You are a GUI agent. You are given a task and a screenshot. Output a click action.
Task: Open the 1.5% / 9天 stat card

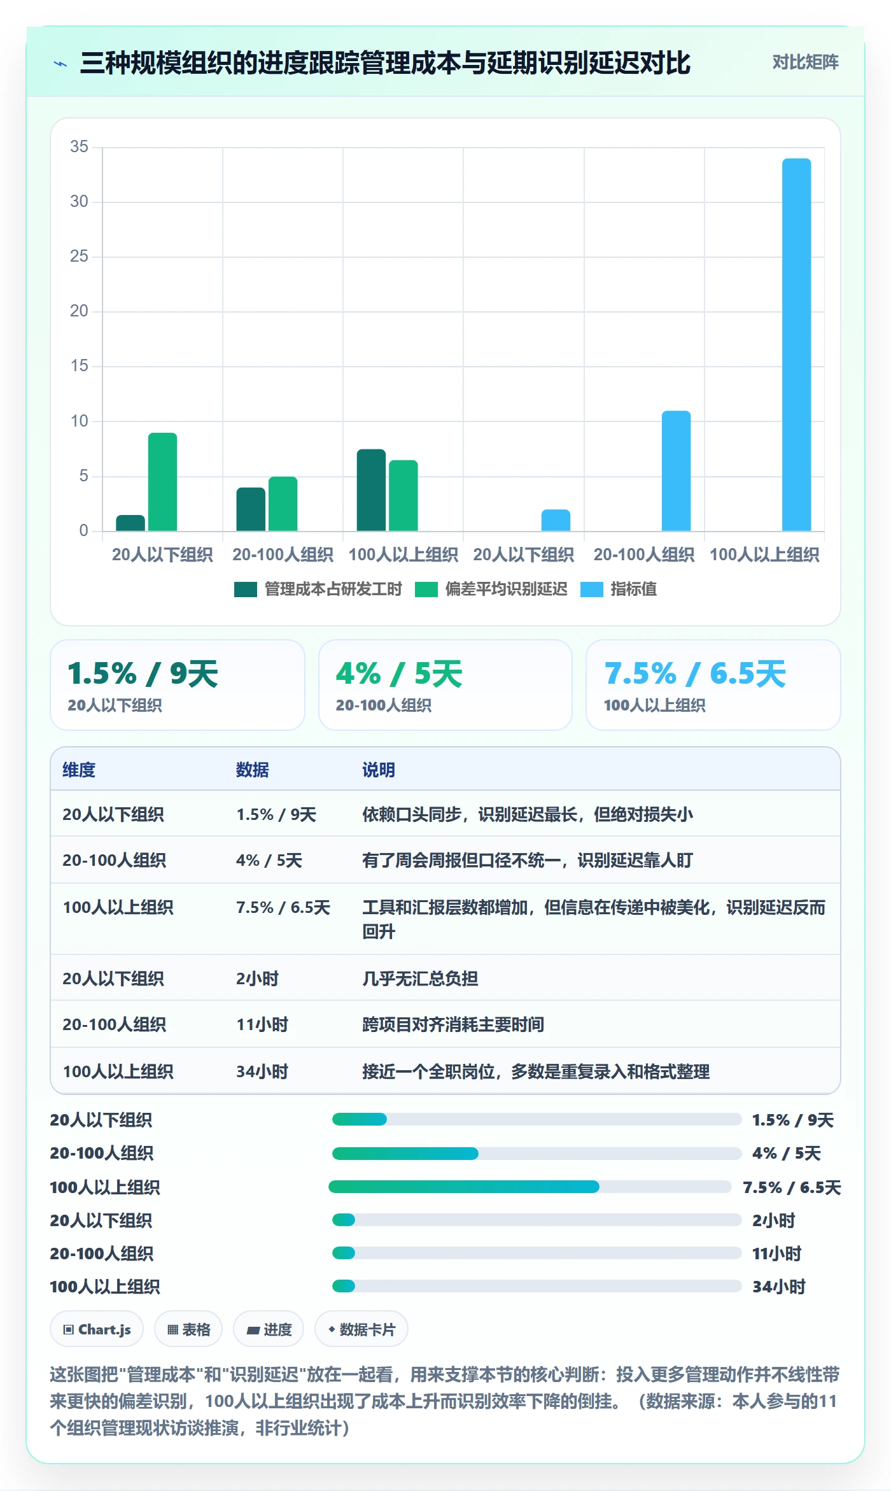(x=178, y=685)
